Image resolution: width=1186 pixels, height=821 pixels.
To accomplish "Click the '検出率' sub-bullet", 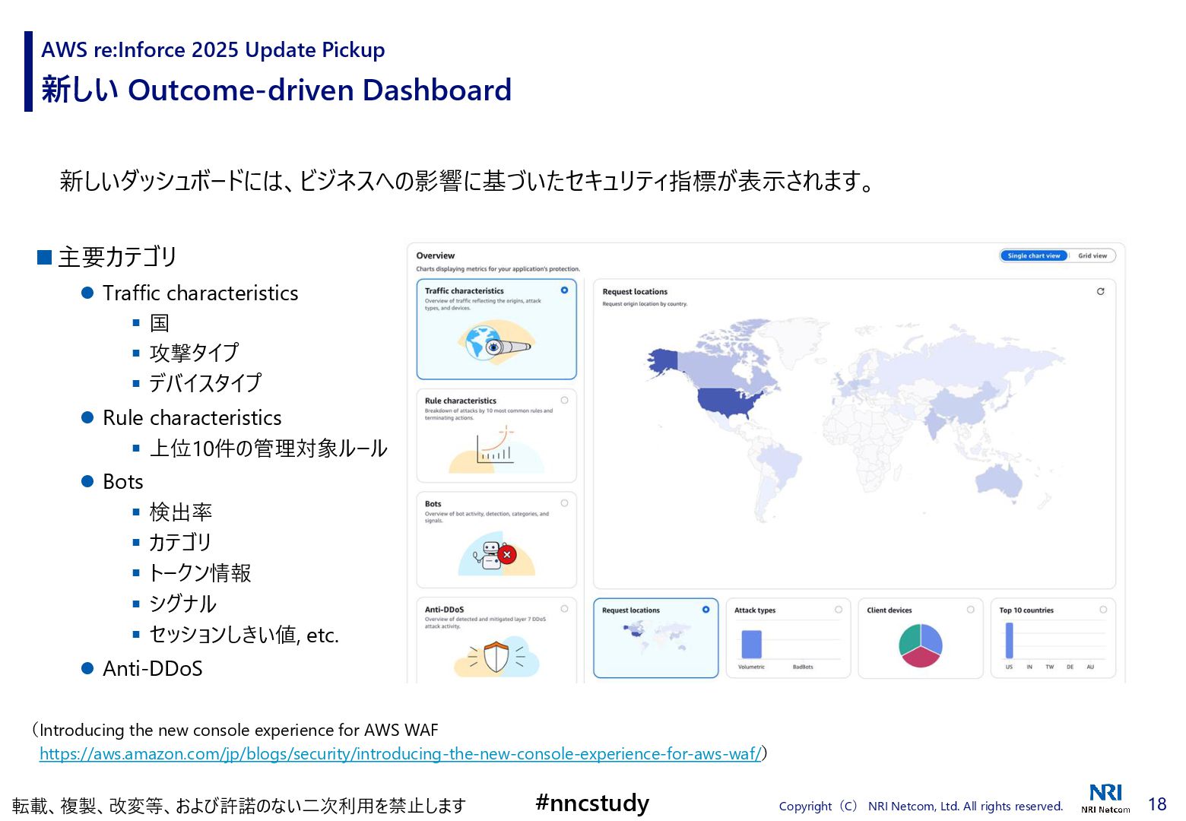I will (180, 512).
